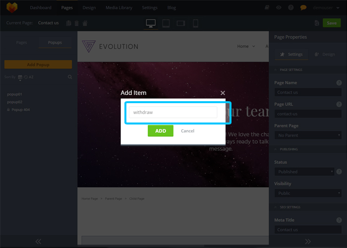Screen dimensions: 347x248
Task: Select Popup 404 in the list
Action: coord(21,110)
